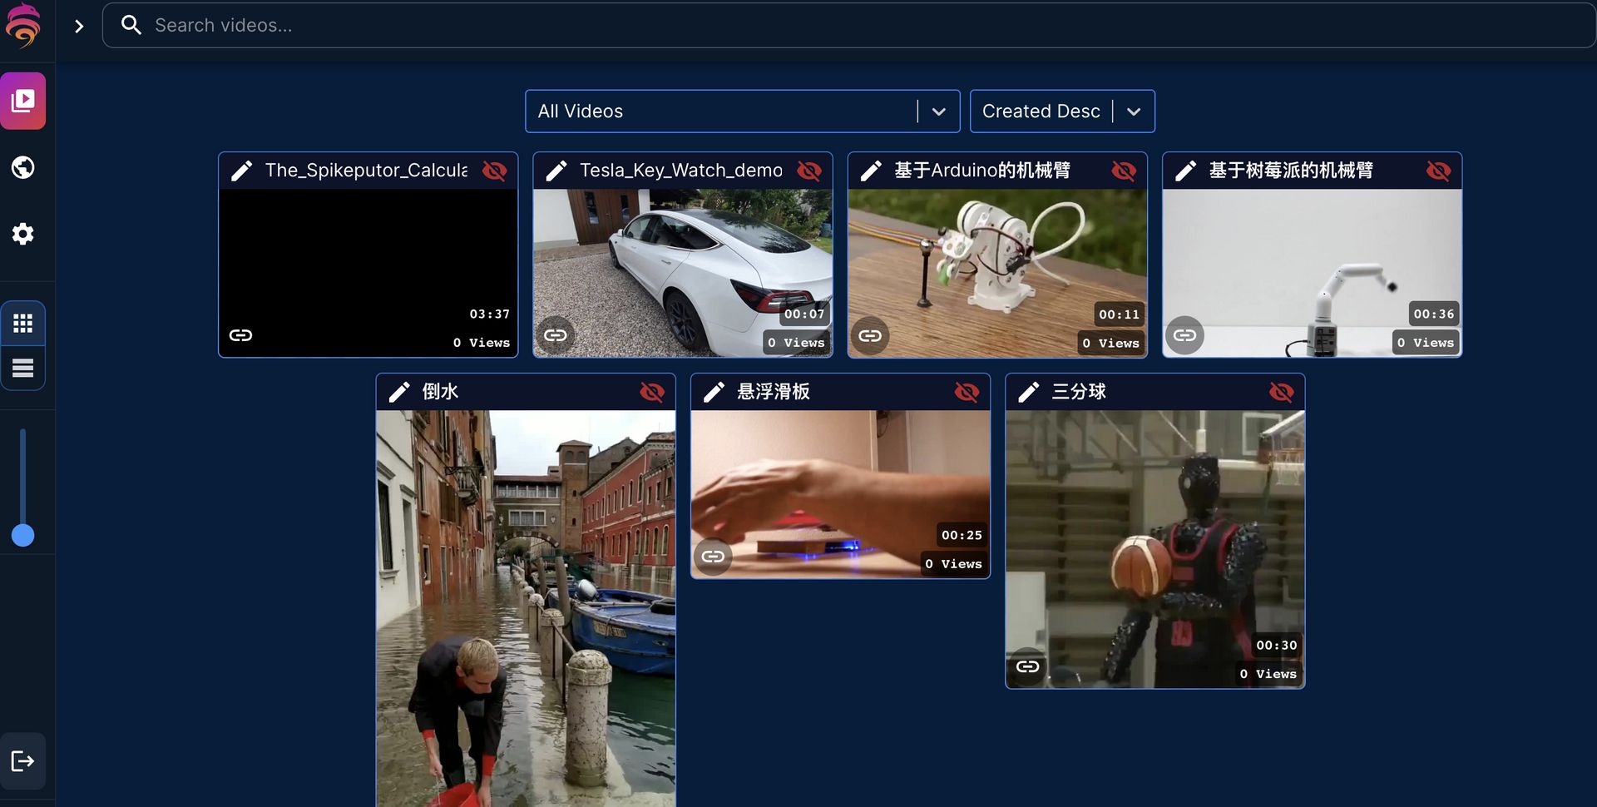The image size is (1597, 807).
Task: Edit the Tesla_Key_Watch_demo title pencil icon
Action: pyautogui.click(x=556, y=171)
